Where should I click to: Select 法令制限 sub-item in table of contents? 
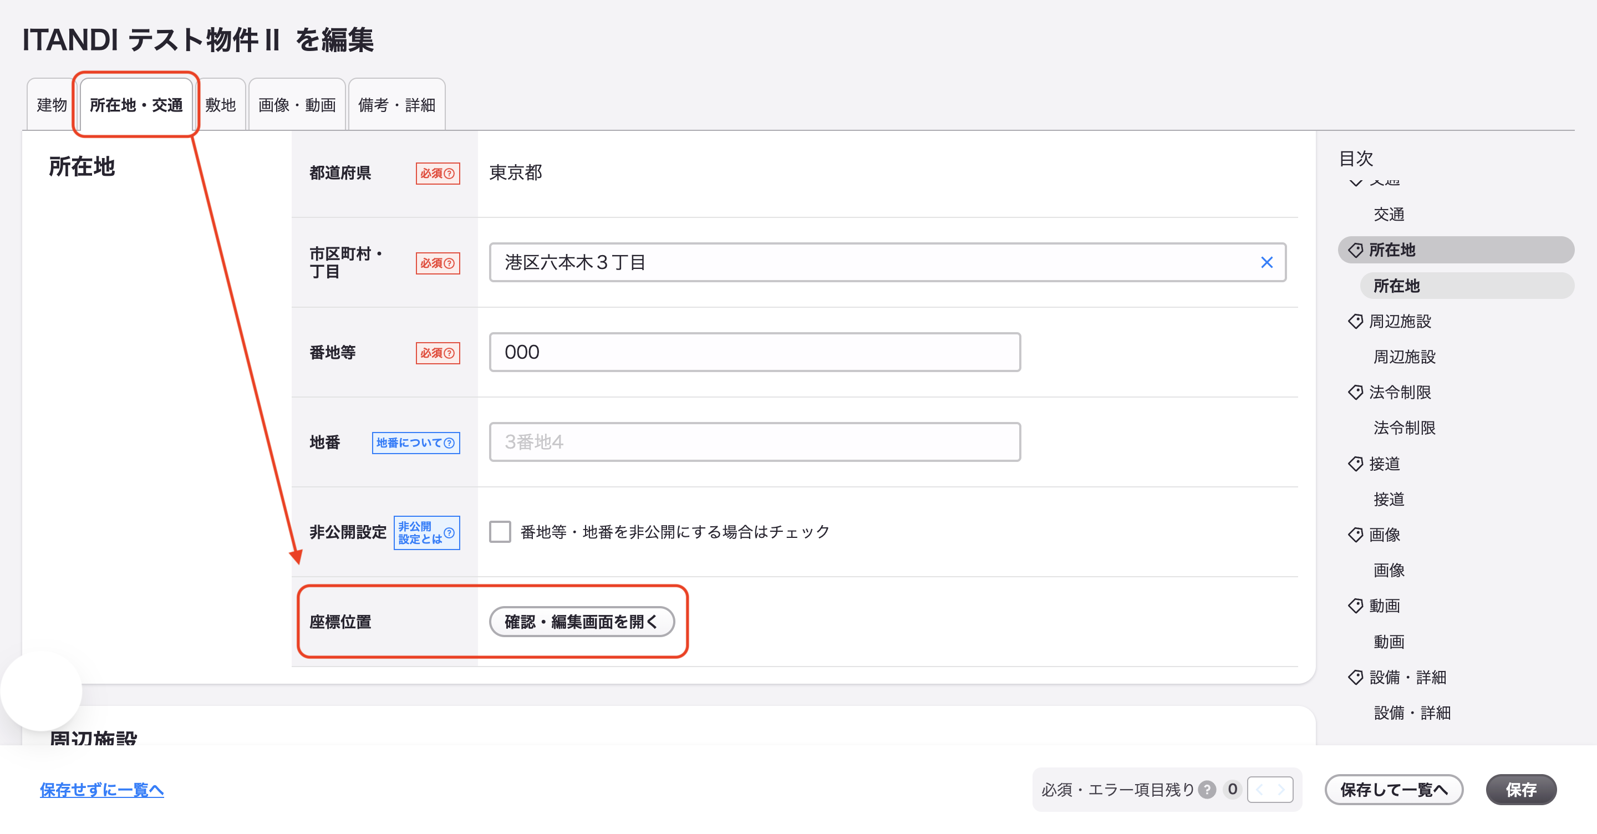tap(1404, 428)
